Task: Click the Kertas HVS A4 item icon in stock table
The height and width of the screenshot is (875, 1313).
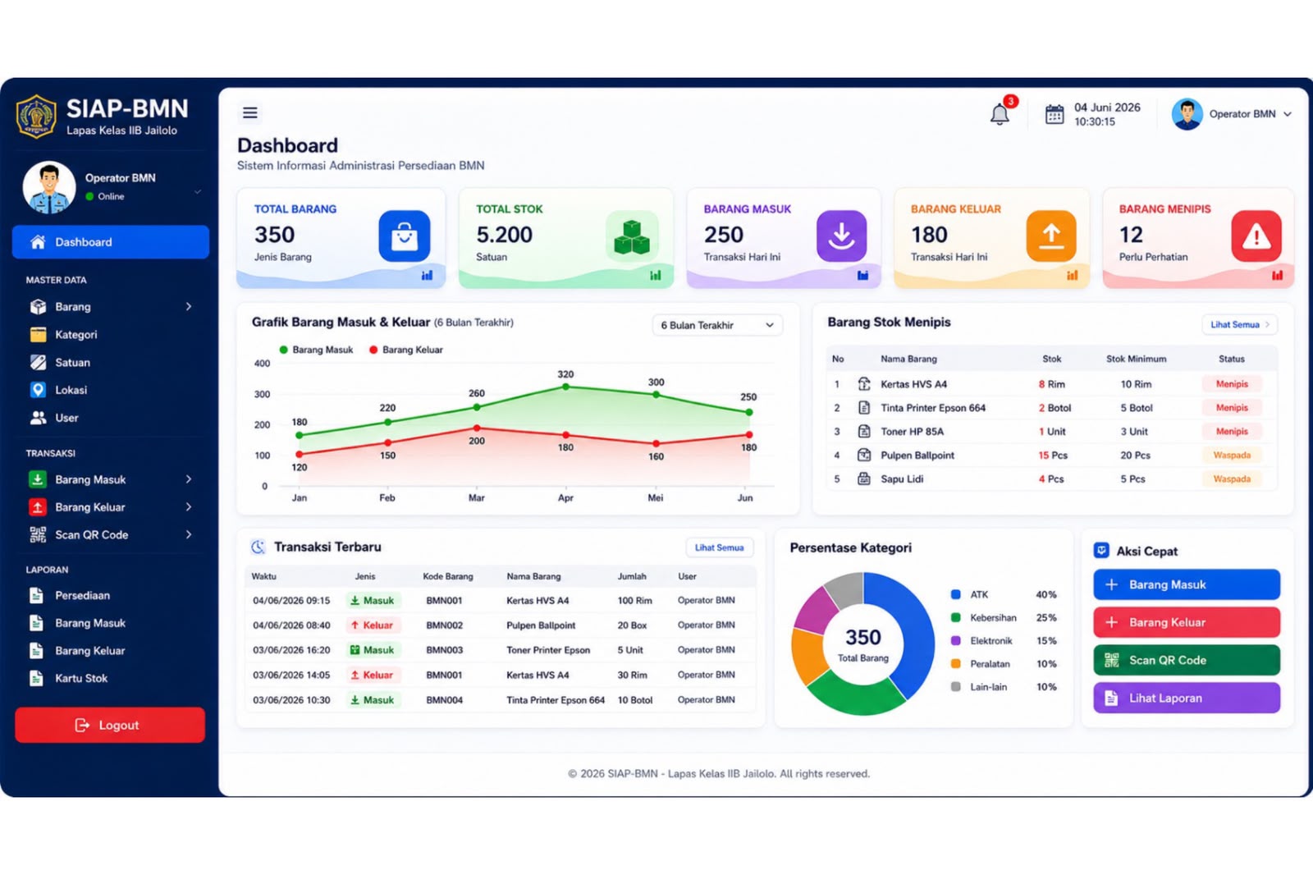Action: [x=864, y=384]
